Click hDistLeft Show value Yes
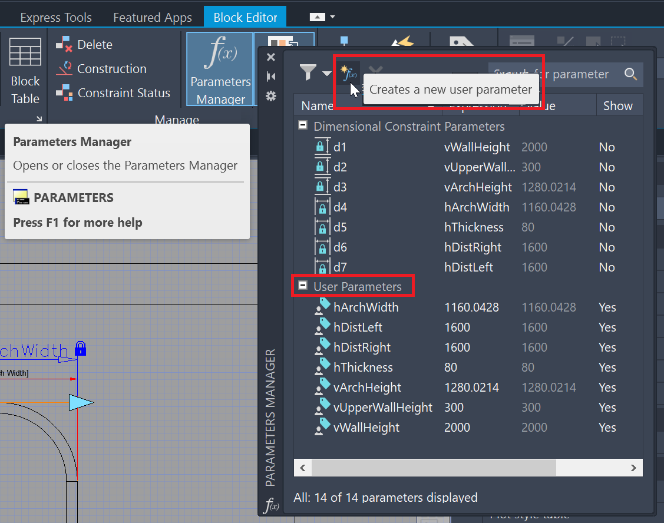 click(x=607, y=327)
